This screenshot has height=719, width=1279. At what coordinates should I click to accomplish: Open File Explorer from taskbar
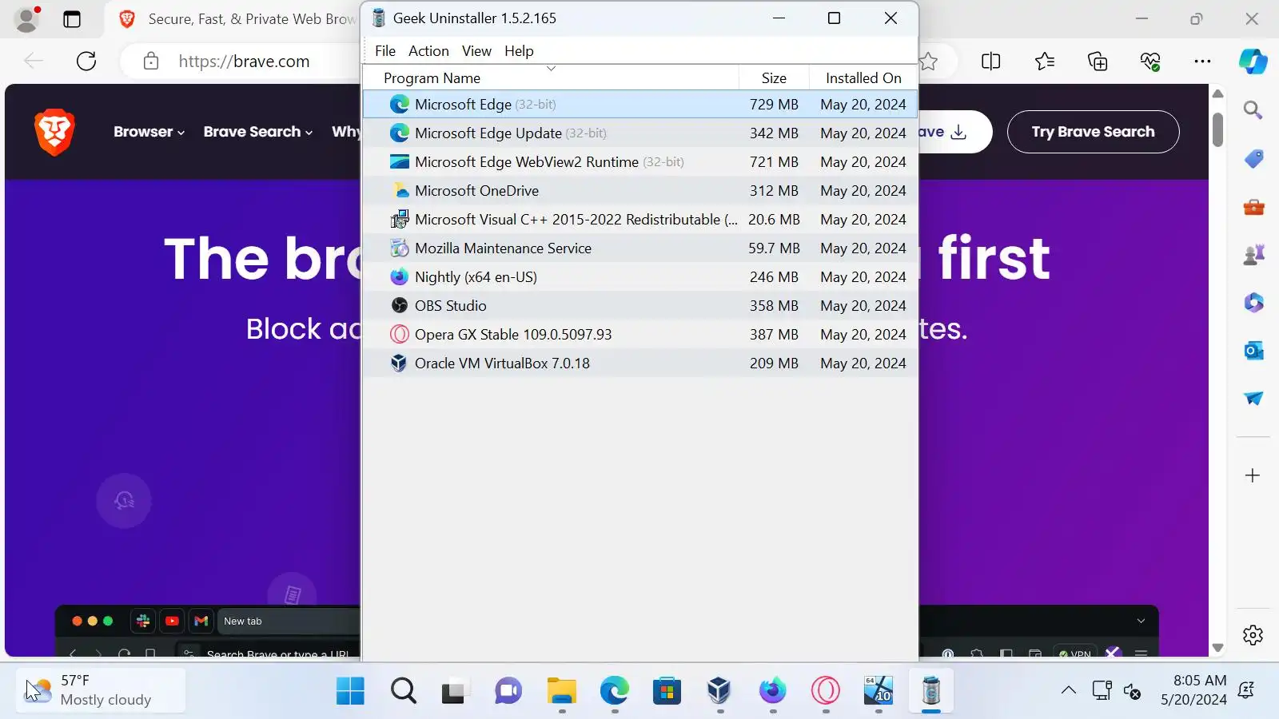pos(561,691)
